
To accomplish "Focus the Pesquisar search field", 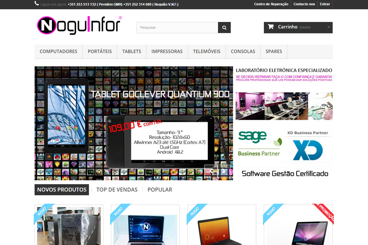I will 177,28.
